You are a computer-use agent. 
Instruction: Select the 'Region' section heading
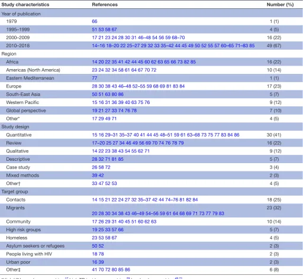coord(9,54)
